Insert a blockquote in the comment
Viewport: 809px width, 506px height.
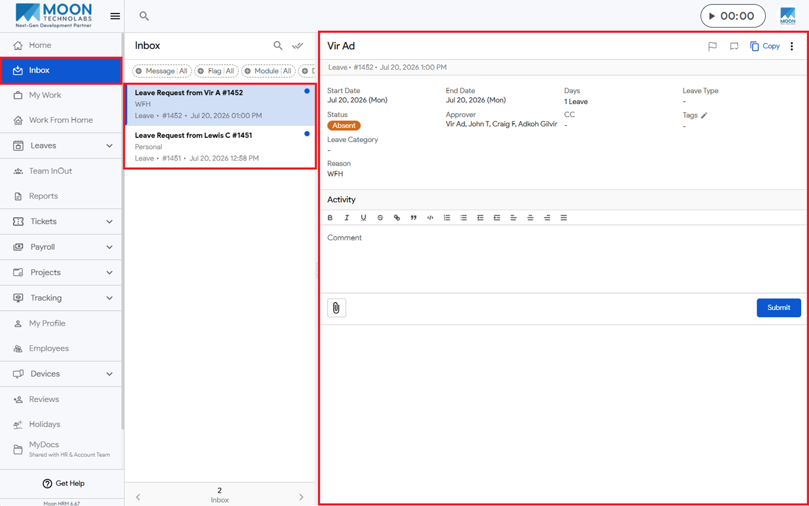coord(413,218)
